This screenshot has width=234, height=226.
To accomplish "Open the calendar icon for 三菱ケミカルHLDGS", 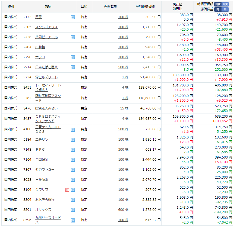I will 73,130.
